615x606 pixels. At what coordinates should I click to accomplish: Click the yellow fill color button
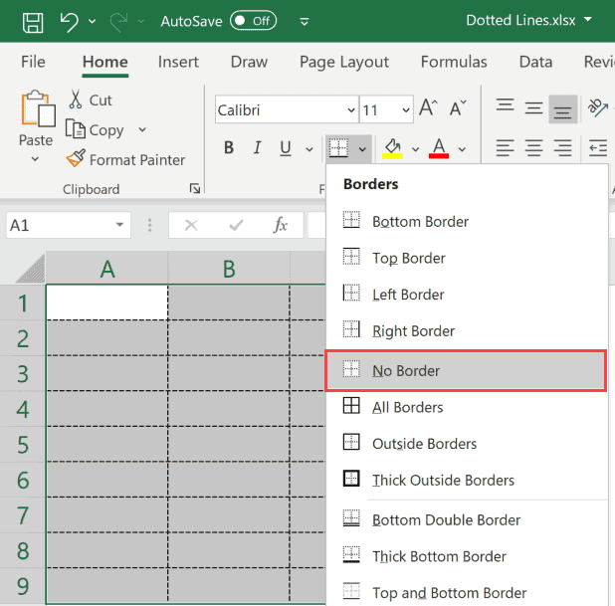(392, 148)
